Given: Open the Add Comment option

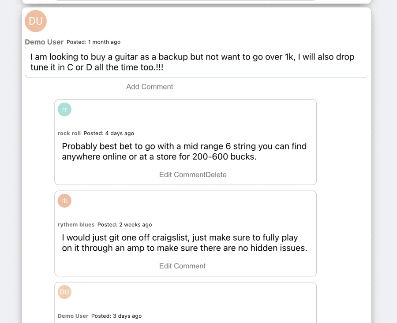Looking at the screenshot, I should coord(150,86).
